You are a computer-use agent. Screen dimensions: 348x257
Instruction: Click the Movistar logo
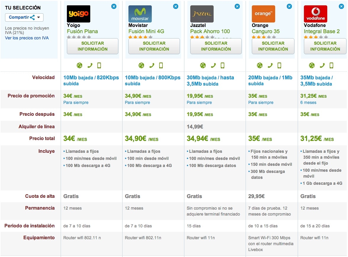140,14
